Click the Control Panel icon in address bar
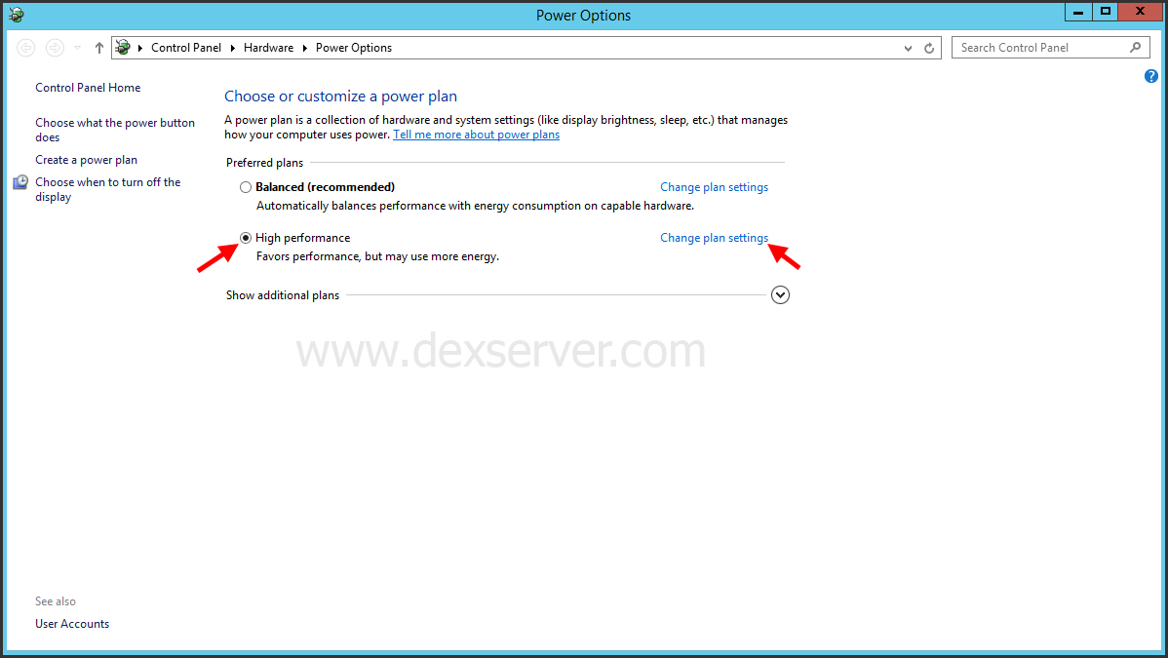Viewport: 1168px width, 658px height. (x=123, y=47)
